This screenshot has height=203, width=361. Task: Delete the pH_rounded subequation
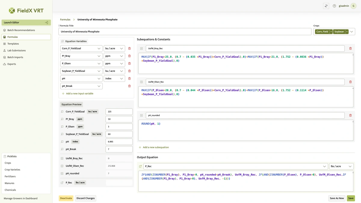350,115
